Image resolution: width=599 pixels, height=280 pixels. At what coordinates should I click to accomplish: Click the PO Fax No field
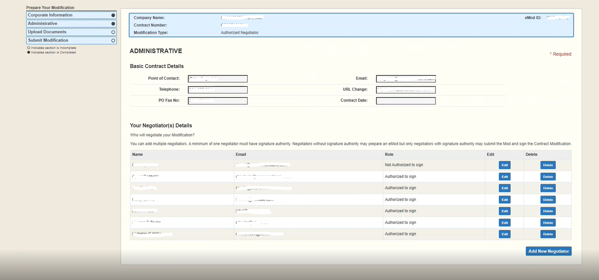point(217,101)
